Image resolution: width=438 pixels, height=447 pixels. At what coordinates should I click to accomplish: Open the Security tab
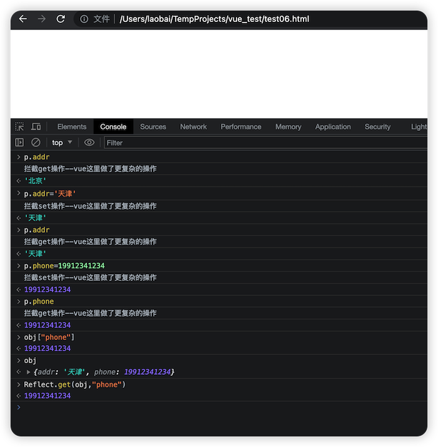click(377, 127)
